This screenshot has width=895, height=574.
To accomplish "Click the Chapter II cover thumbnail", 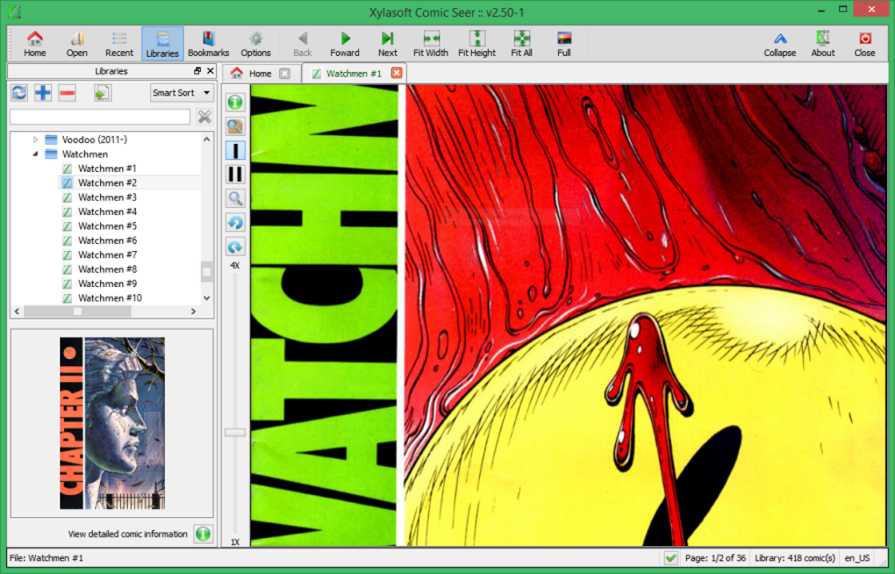I will click(x=112, y=423).
